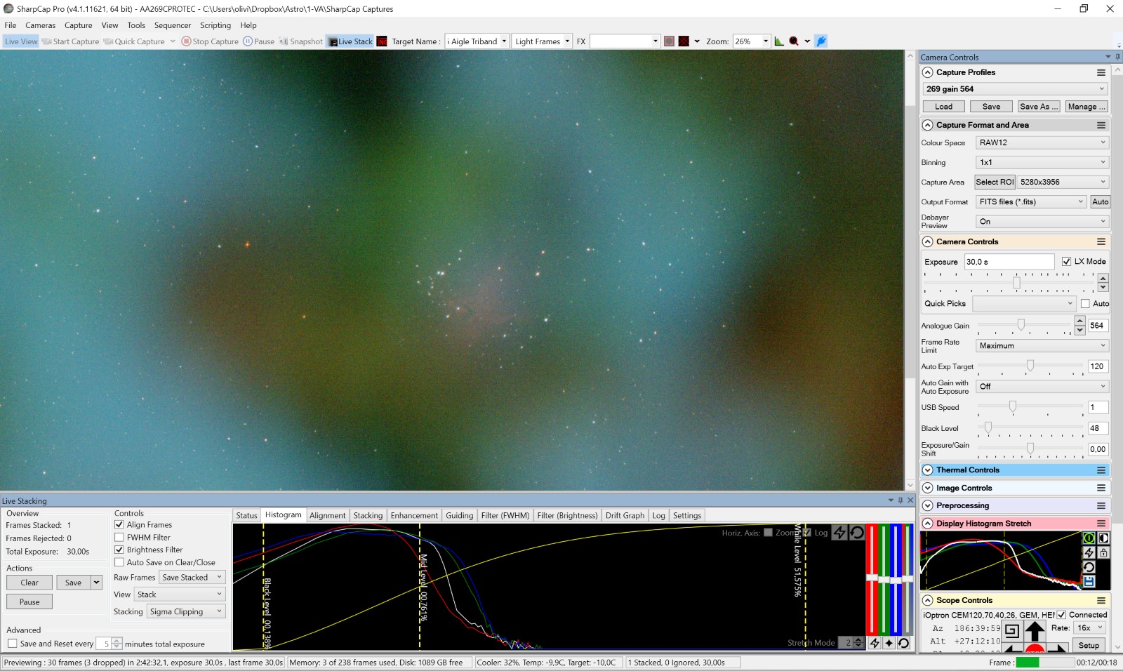Click the Clear button under Actions

pos(29,583)
